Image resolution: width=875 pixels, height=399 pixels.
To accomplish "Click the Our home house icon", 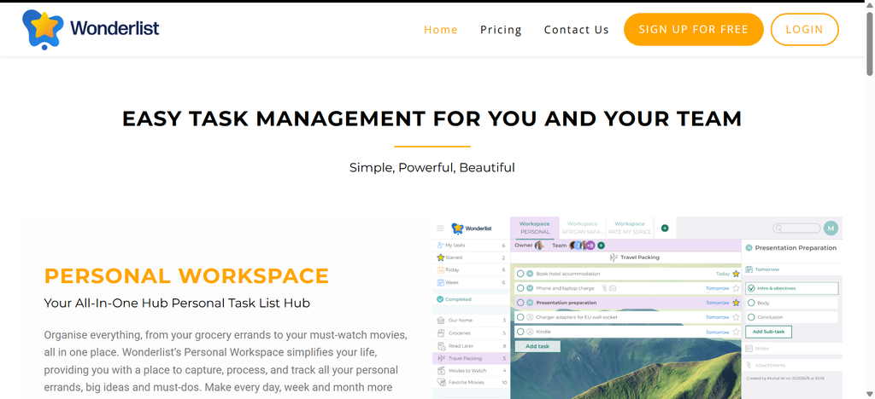I will pos(441,321).
